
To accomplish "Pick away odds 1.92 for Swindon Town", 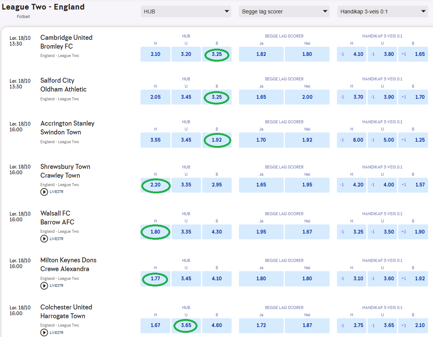I will [217, 140].
